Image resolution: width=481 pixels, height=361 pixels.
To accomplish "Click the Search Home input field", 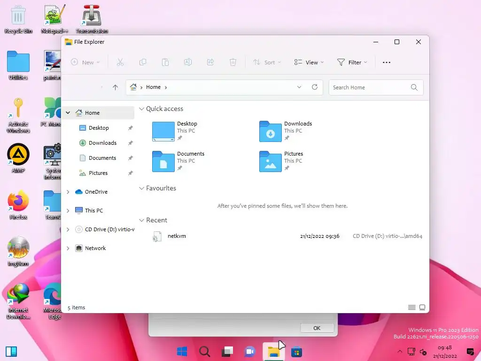I will click(x=376, y=87).
